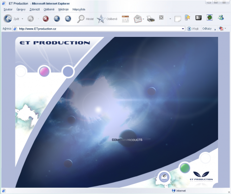This screenshot has height=194, width=231.
Task: Expand the Odkazy links chevron
Action: [215, 29]
